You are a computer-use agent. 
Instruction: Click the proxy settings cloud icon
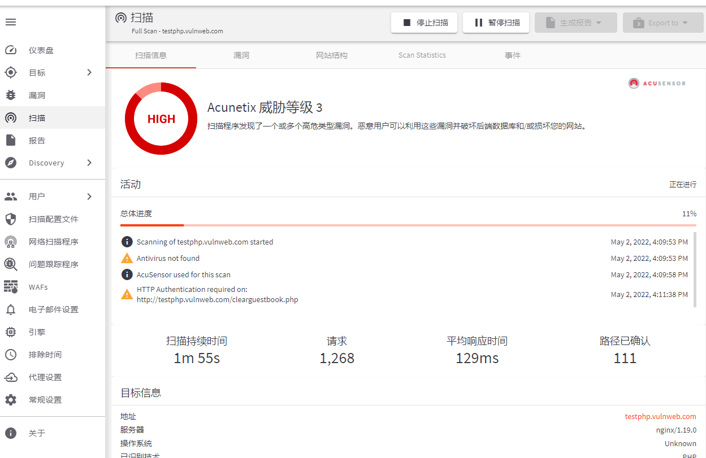click(11, 377)
